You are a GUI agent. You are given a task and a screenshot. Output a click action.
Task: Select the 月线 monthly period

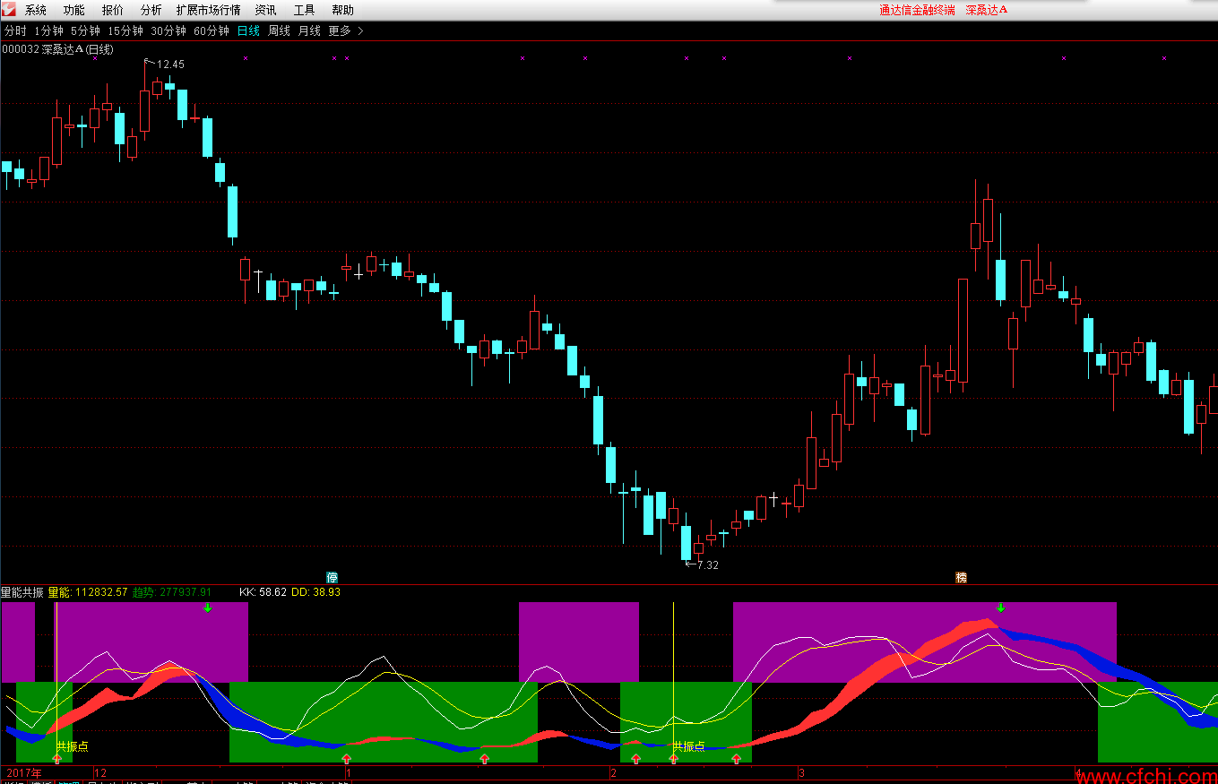coord(308,30)
